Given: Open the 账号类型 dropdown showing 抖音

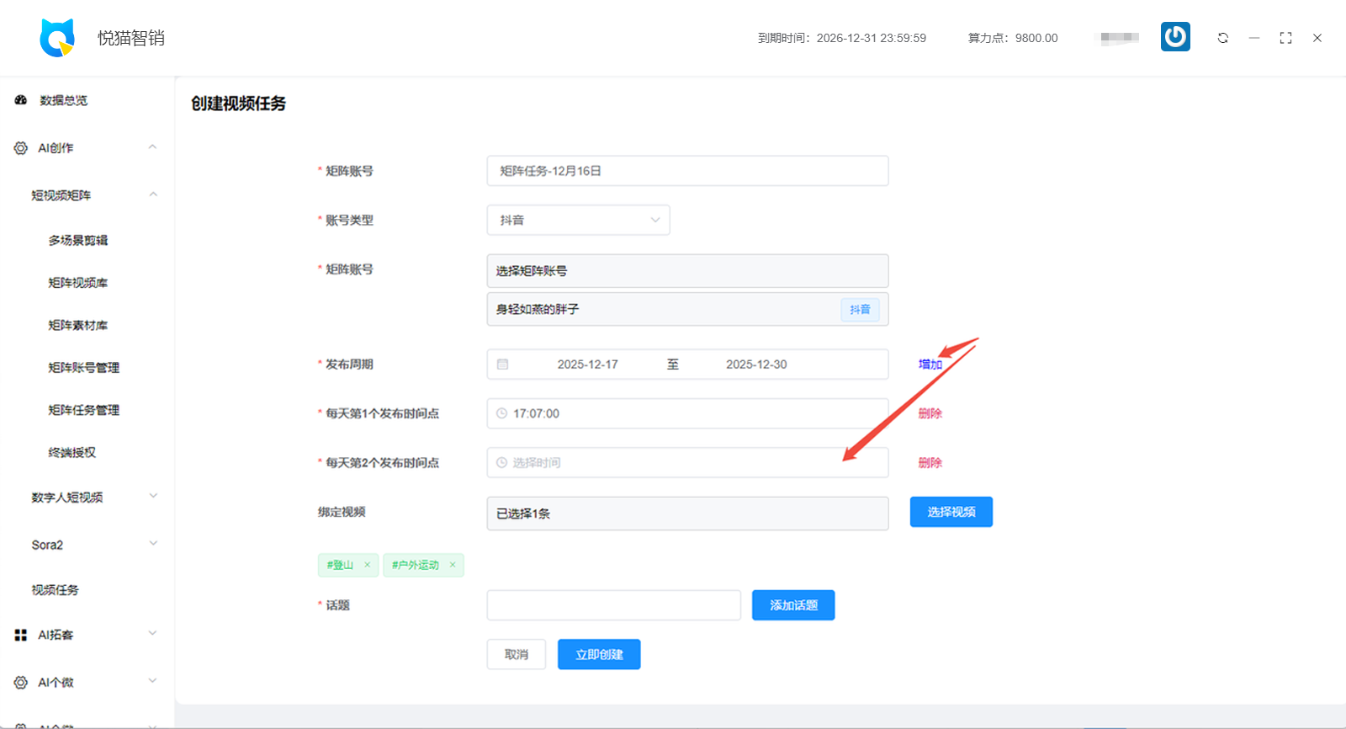Looking at the screenshot, I should pos(578,221).
